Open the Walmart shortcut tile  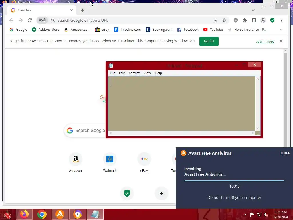(110, 162)
